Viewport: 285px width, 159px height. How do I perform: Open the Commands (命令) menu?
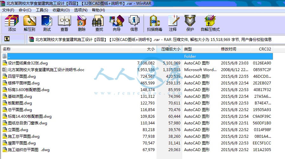[x=25, y=10]
